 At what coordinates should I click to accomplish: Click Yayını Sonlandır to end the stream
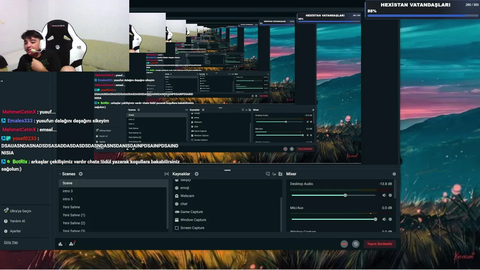click(x=379, y=244)
